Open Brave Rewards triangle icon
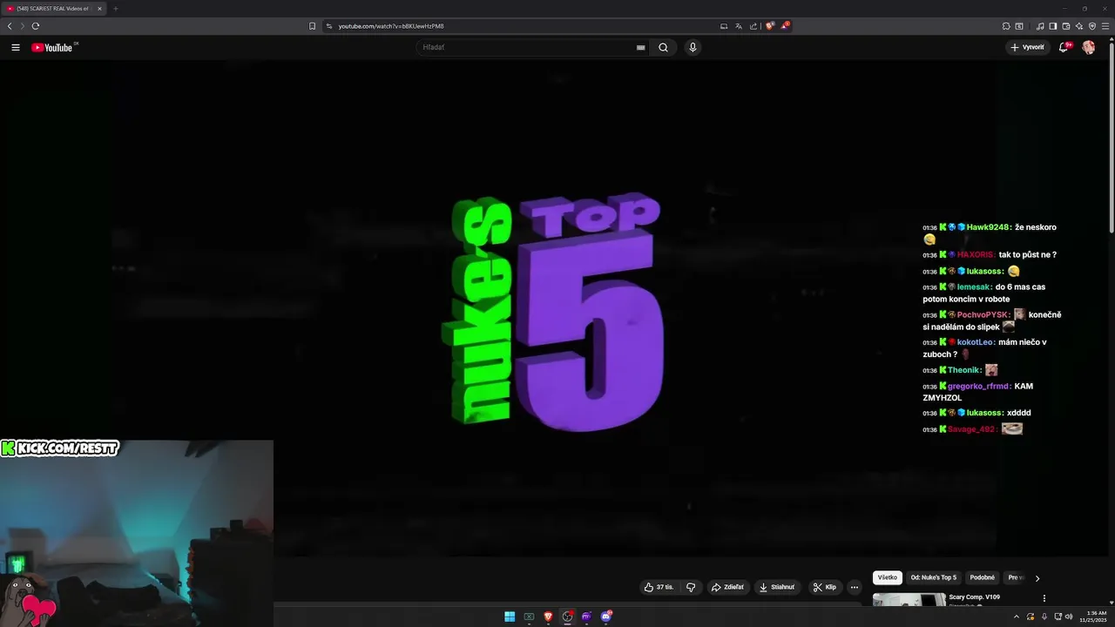1115x627 pixels. (785, 26)
